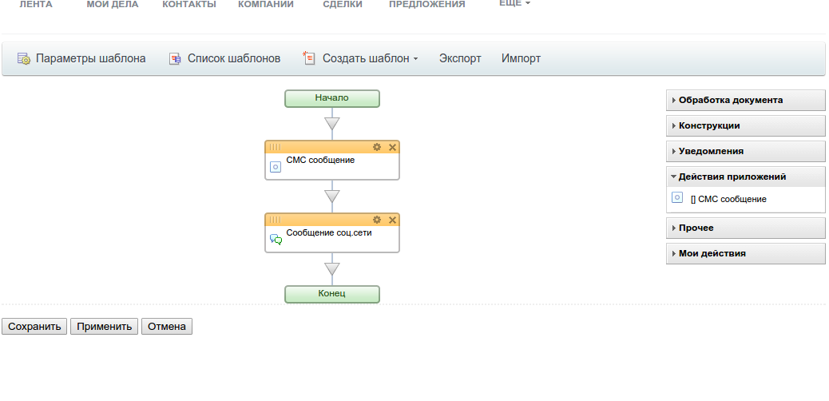Expand the Прочее section

(x=745, y=228)
